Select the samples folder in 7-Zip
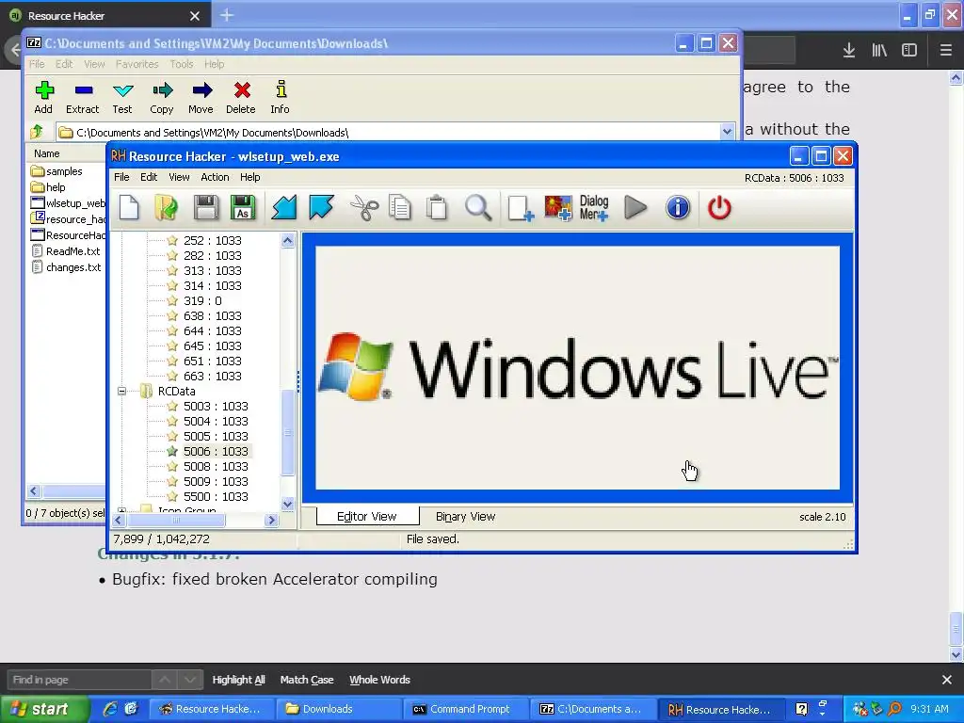Viewport: 964px width, 723px height. tap(56, 171)
